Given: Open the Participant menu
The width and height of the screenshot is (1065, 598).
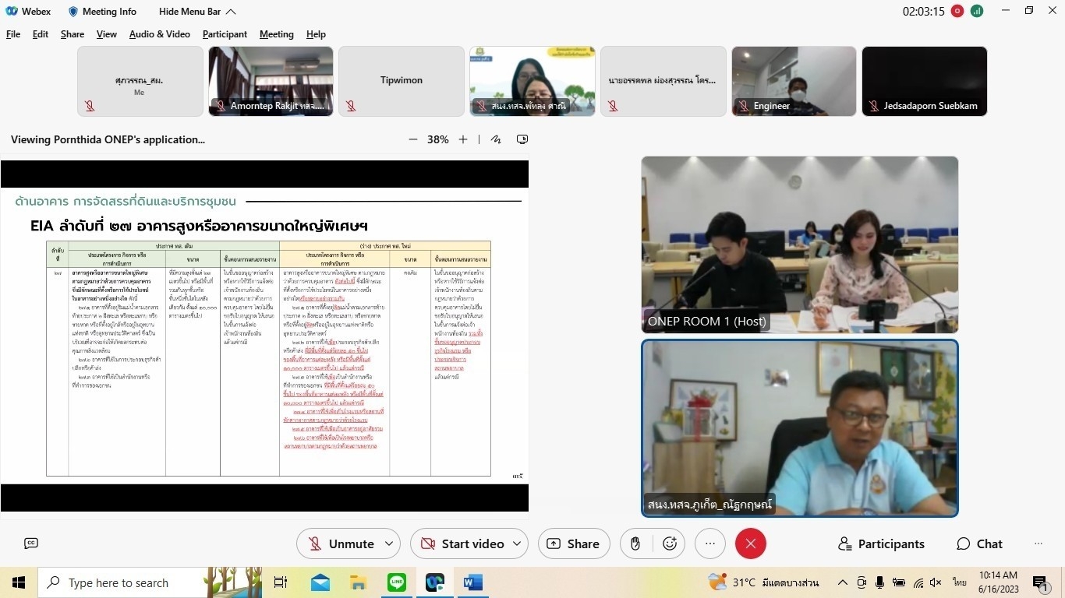Looking at the screenshot, I should pyautogui.click(x=225, y=34).
